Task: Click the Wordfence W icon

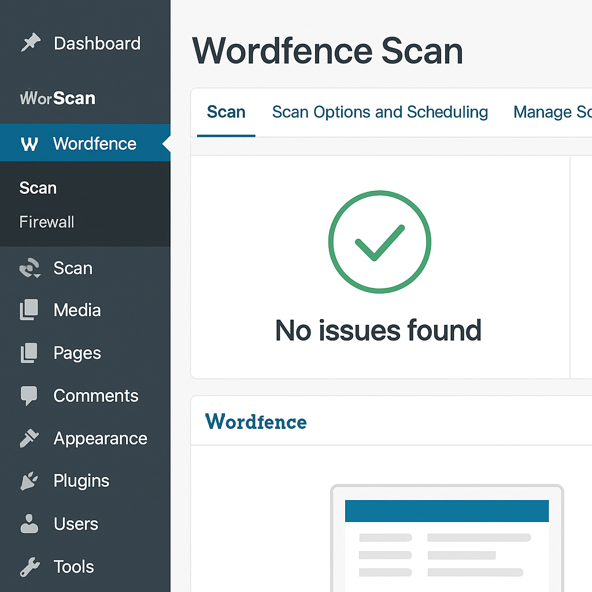Action: click(x=29, y=144)
